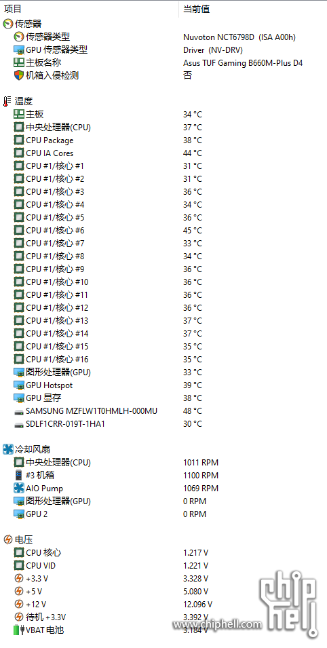Click the 48 °C SAMSUNG drive value

tap(193, 411)
